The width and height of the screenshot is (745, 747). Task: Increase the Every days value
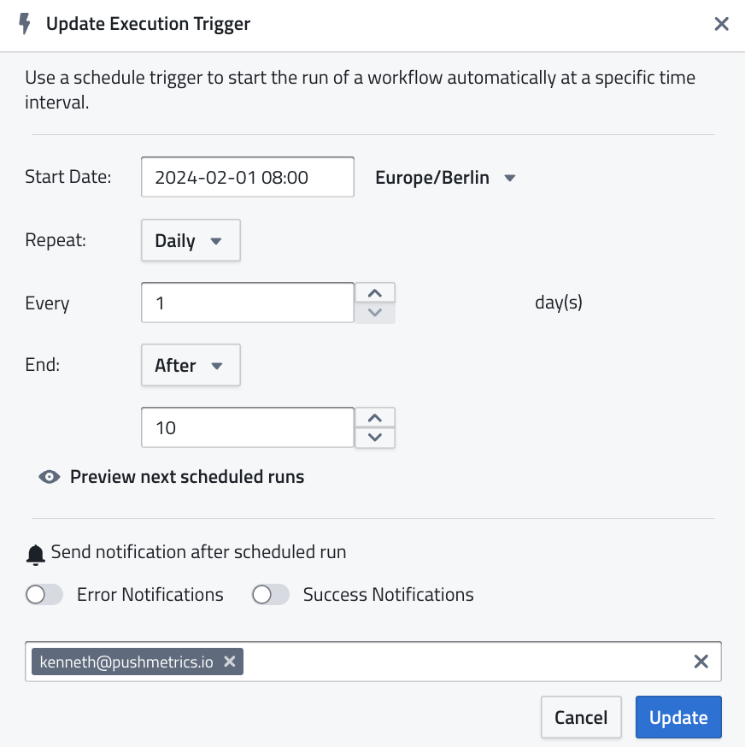[x=374, y=293]
